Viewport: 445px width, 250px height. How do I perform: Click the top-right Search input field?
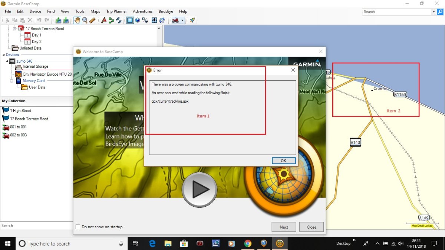[397, 11]
